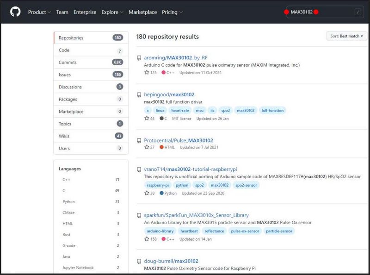Click the full-function topic tag

pos(272,110)
